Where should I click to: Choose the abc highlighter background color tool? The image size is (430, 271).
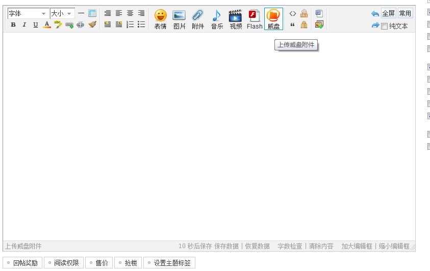(x=58, y=24)
